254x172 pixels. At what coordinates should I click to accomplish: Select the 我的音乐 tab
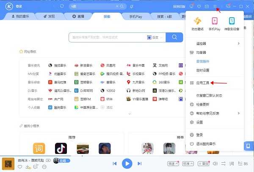[x=21, y=16]
